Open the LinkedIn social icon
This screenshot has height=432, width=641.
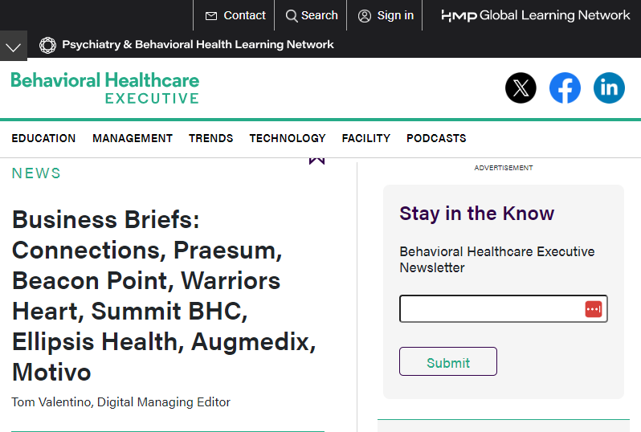point(609,88)
